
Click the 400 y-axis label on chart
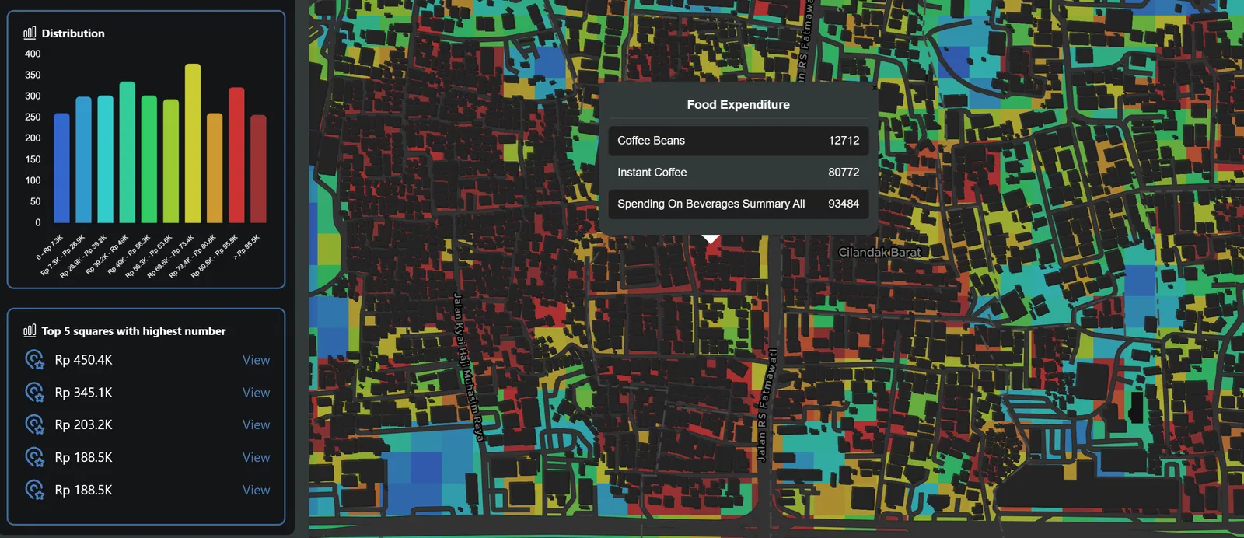[33, 54]
